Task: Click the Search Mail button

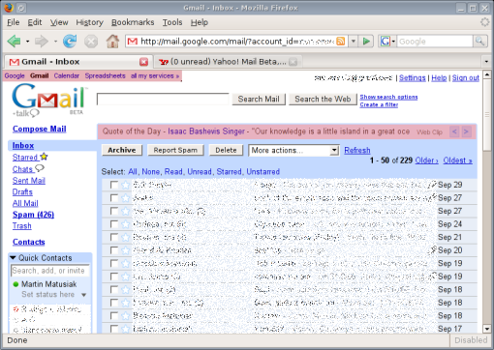Action: 259,99
